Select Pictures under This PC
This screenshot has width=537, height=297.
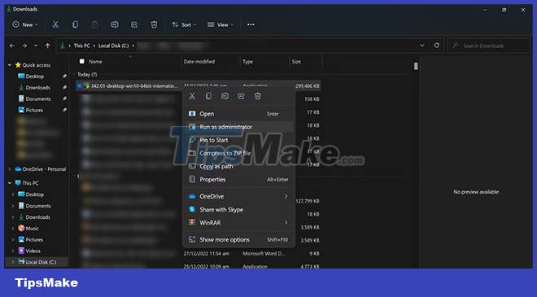tap(34, 240)
